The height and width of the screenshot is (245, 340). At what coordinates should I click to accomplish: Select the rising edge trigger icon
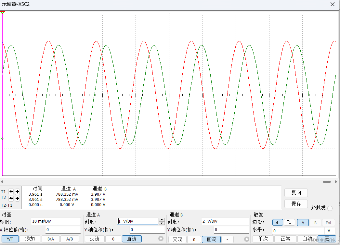(x=277, y=222)
